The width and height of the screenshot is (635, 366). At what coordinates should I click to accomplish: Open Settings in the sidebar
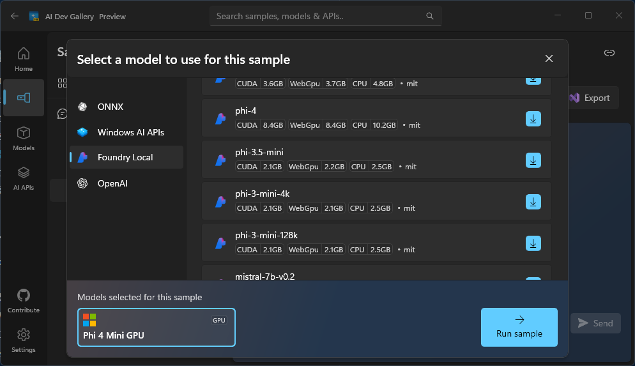click(24, 340)
